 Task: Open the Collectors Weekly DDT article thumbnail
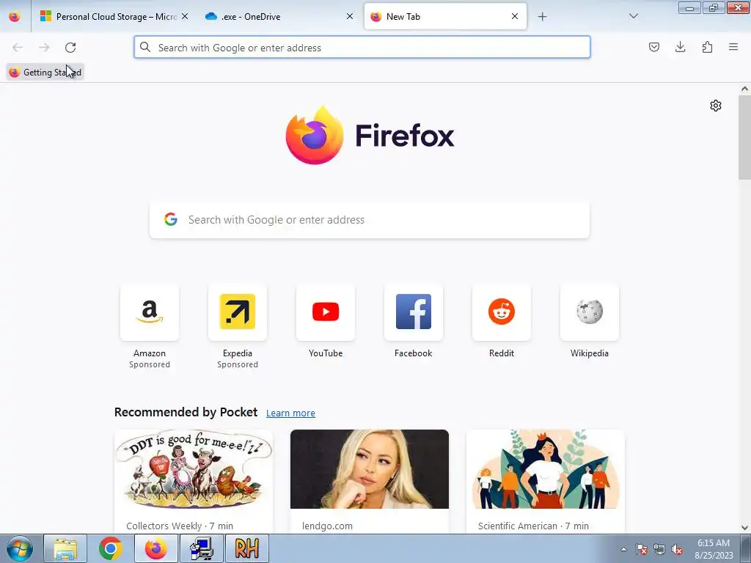[194, 469]
